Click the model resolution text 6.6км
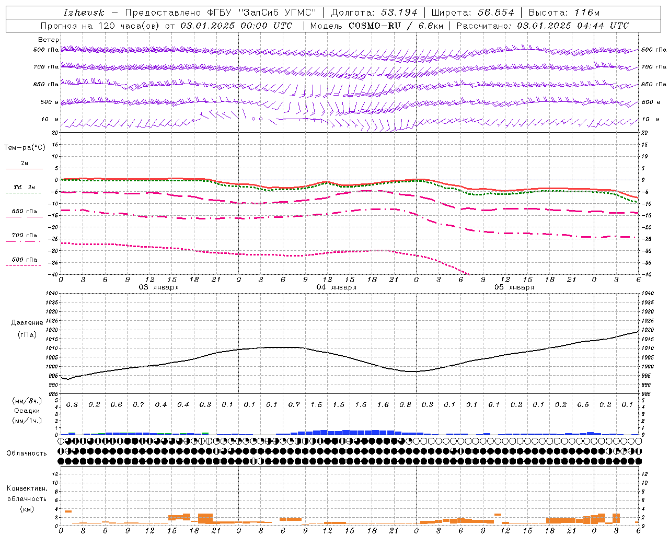669x535 pixels. tap(431, 26)
